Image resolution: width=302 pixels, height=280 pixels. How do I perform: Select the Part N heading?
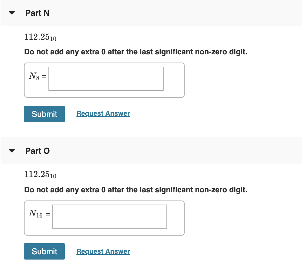(37, 13)
